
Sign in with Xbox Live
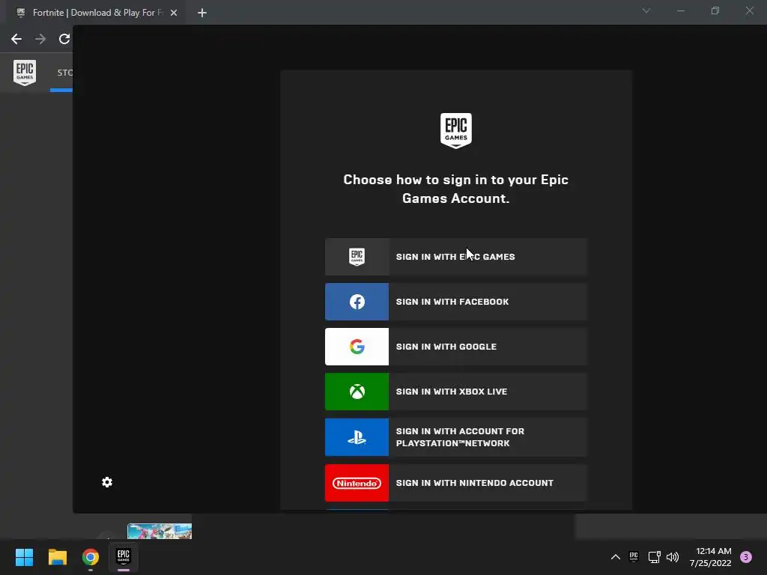456,392
